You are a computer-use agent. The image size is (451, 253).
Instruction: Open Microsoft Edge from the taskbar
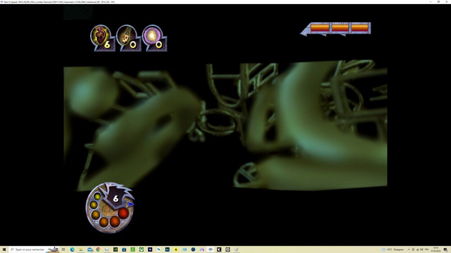coord(72,249)
